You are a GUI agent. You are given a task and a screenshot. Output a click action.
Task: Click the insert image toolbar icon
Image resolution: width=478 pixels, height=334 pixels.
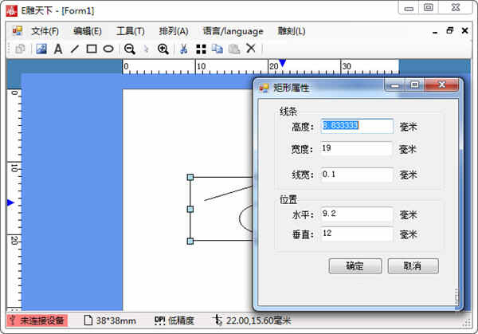coord(41,49)
